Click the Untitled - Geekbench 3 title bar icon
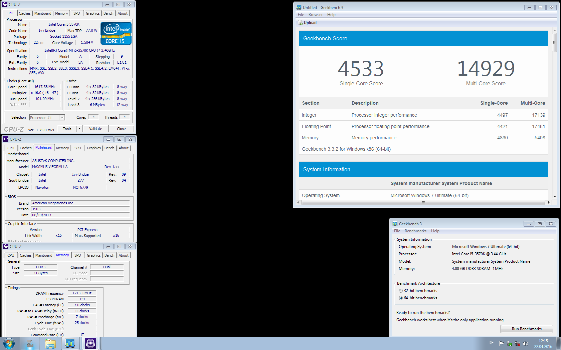Screen dimensions: 561x350 (299, 7)
